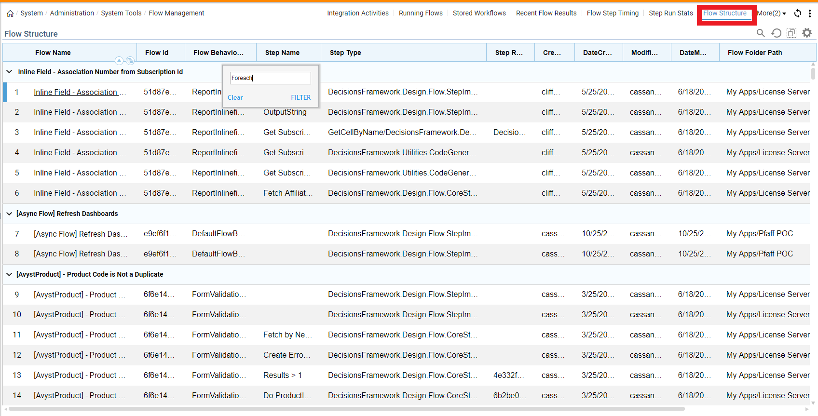This screenshot has width=818, height=416.
Task: Click System Tools in the breadcrumb
Action: [121, 13]
